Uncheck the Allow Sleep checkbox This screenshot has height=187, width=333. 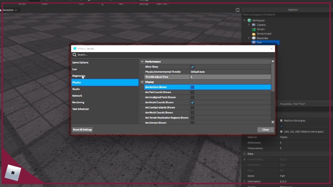point(193,67)
